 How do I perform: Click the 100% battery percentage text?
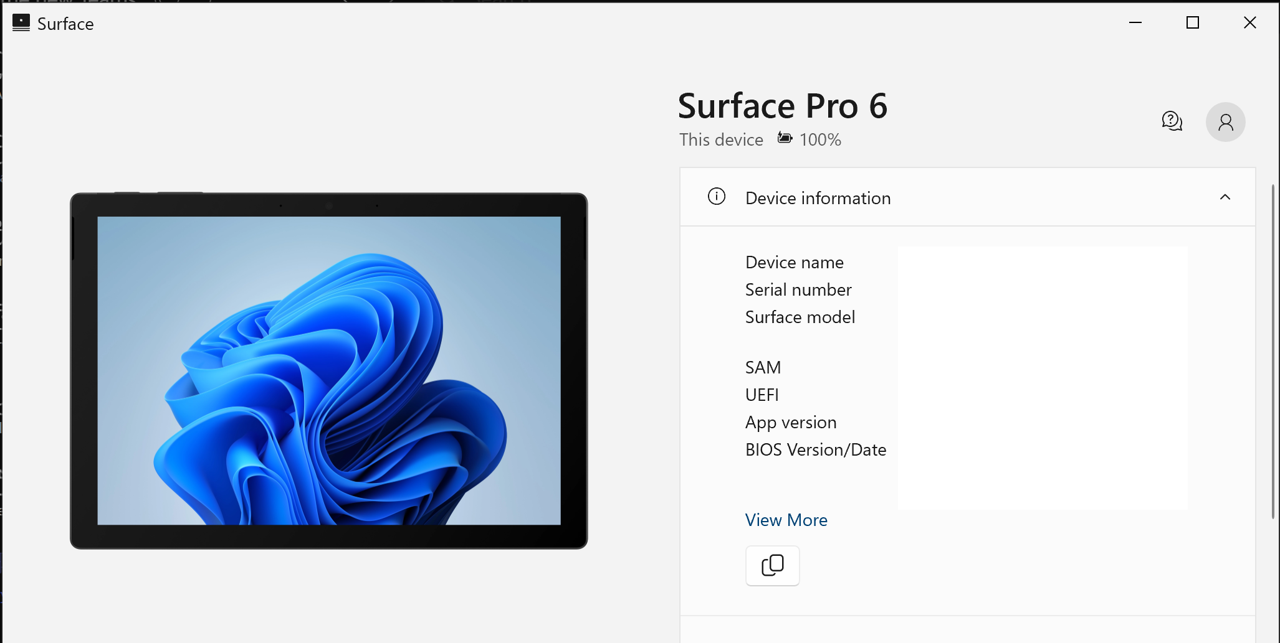pos(820,139)
